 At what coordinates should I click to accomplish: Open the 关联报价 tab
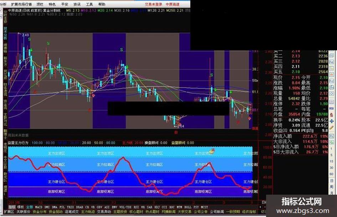(x=24, y=212)
